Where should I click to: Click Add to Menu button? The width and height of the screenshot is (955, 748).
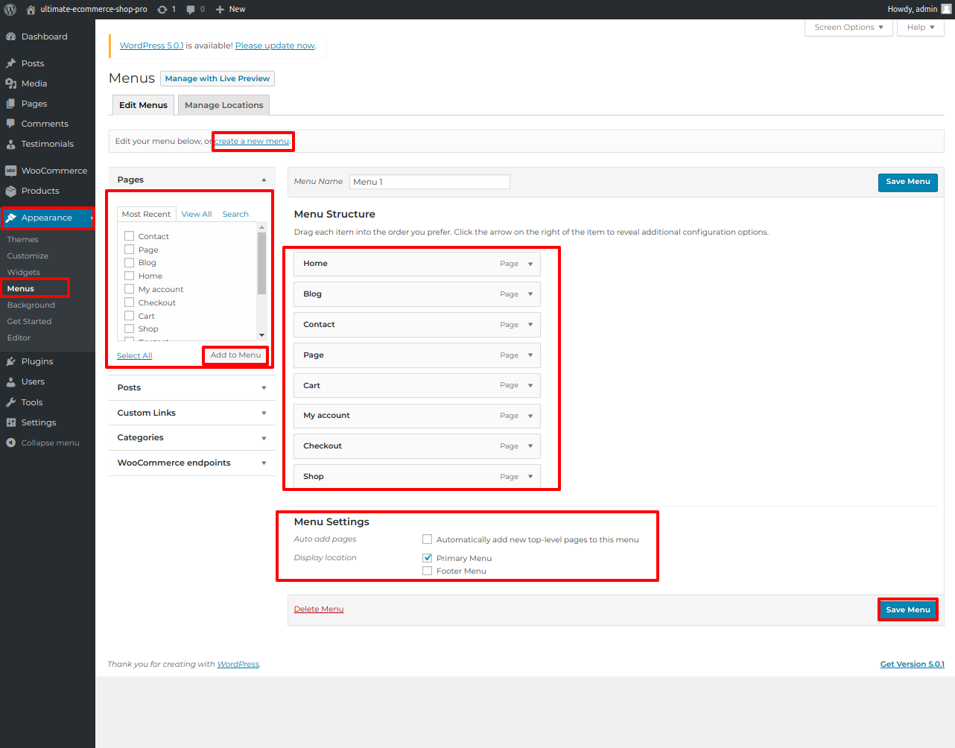pos(235,355)
